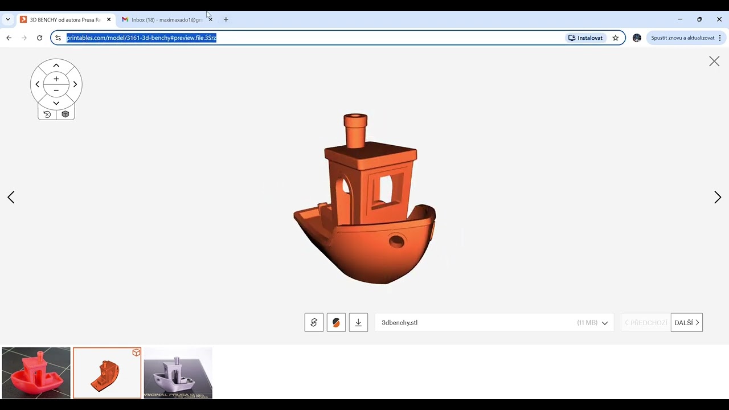729x410 pixels.
Task: Click the 3dbenchy.stl file name text
Action: 399,322
